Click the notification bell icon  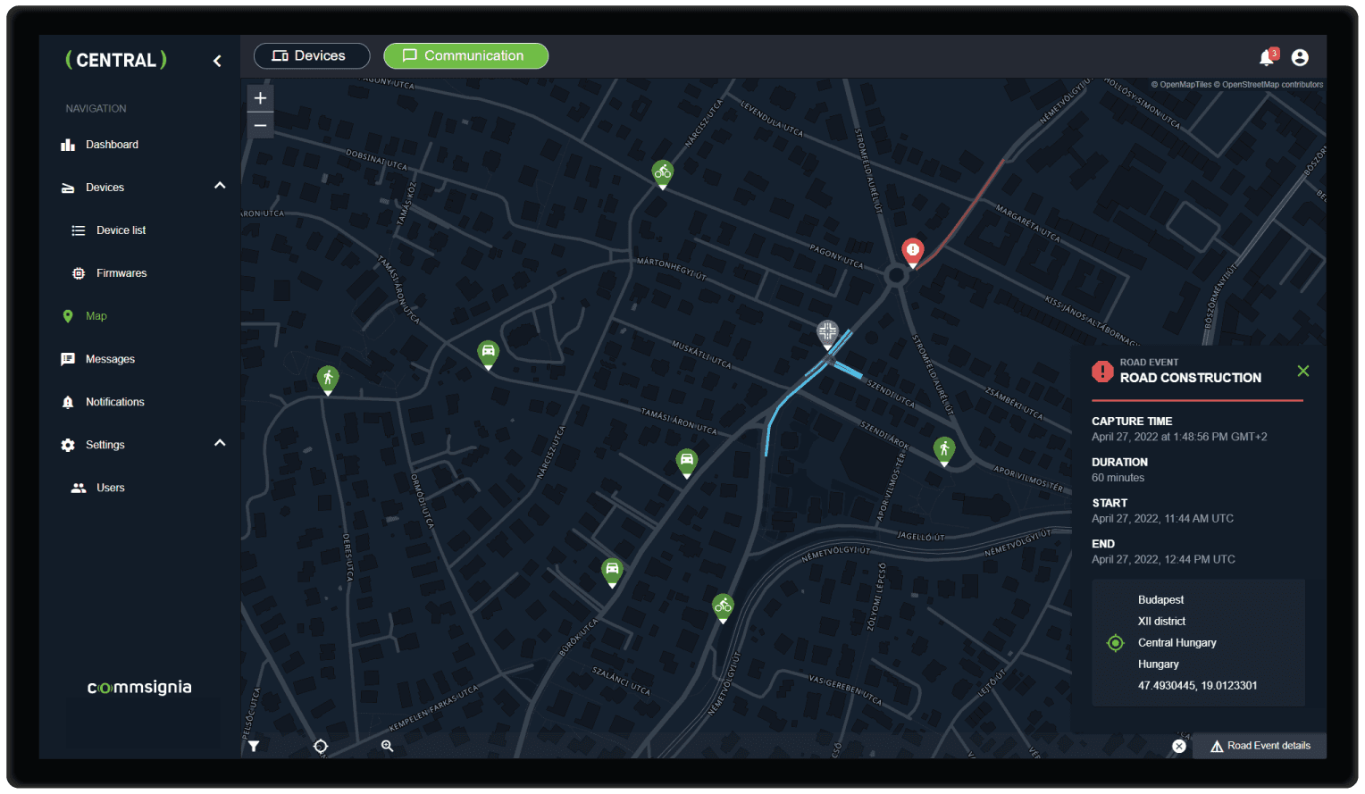coord(1267,58)
